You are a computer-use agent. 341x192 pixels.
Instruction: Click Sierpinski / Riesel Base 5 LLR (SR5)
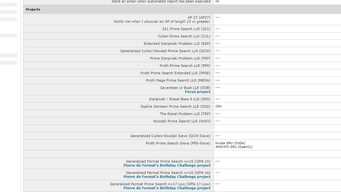click(x=180, y=99)
